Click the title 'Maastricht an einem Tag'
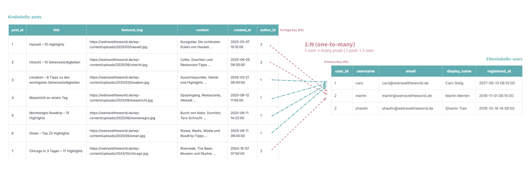 click(x=48, y=98)
